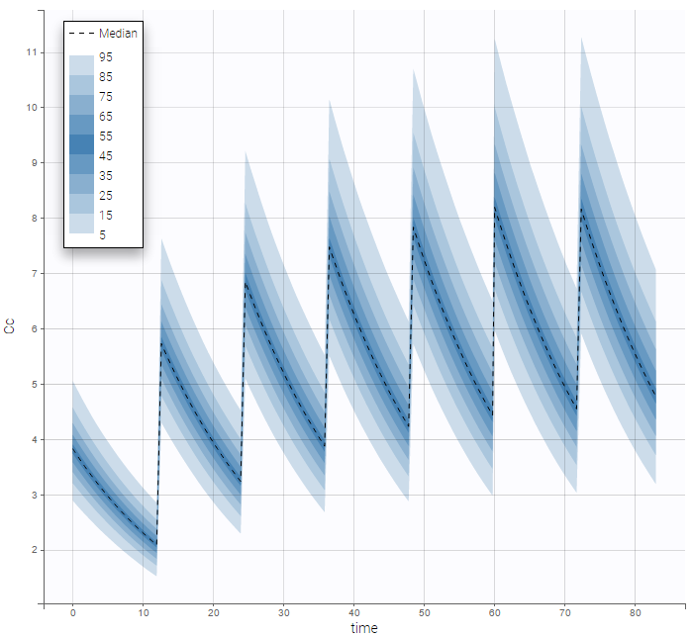Click the y-axis tick label 11

tap(31, 51)
